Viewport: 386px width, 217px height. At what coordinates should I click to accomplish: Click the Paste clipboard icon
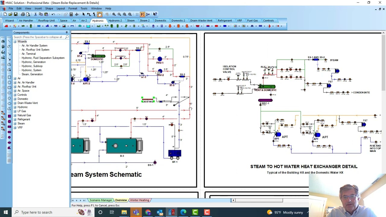click(x=46, y=14)
